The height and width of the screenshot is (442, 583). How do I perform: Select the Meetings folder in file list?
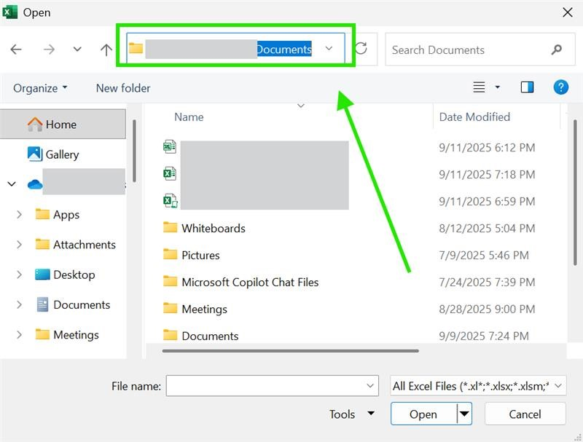(x=204, y=309)
